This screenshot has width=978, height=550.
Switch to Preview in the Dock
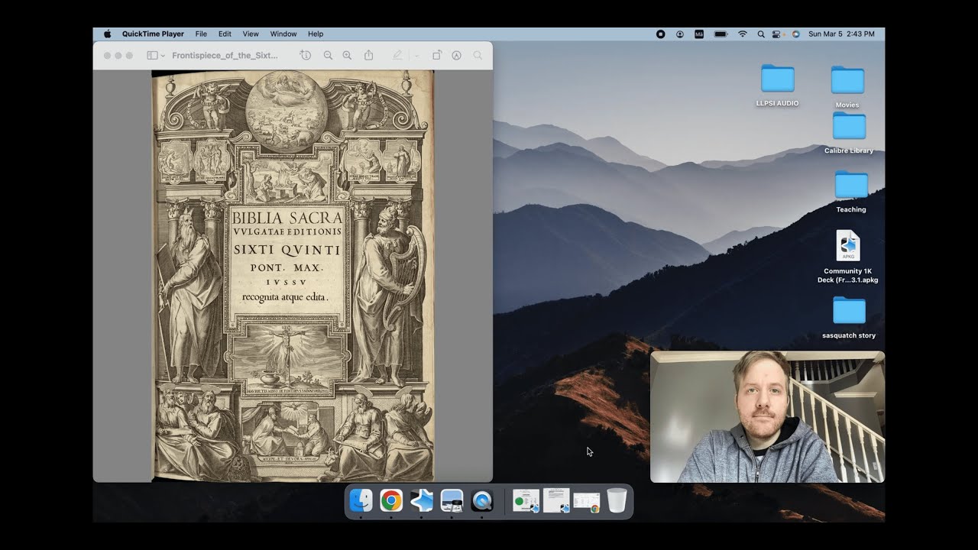[452, 500]
